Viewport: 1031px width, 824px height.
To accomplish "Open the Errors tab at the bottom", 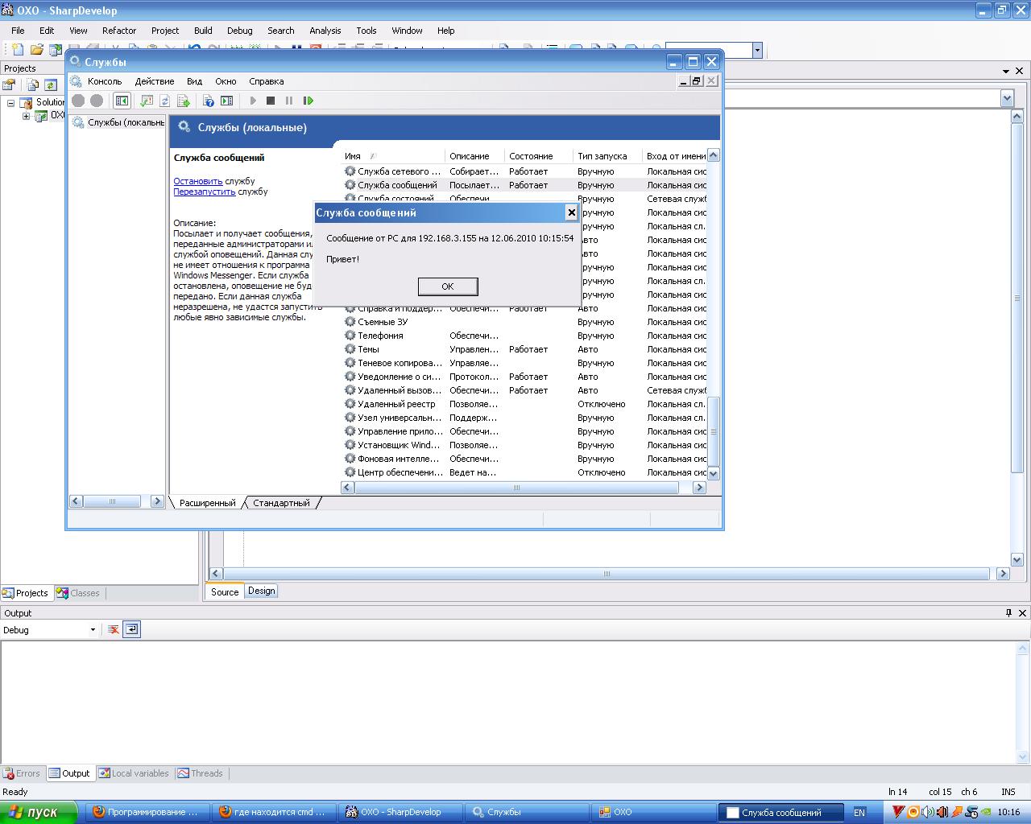I will click(x=22, y=773).
